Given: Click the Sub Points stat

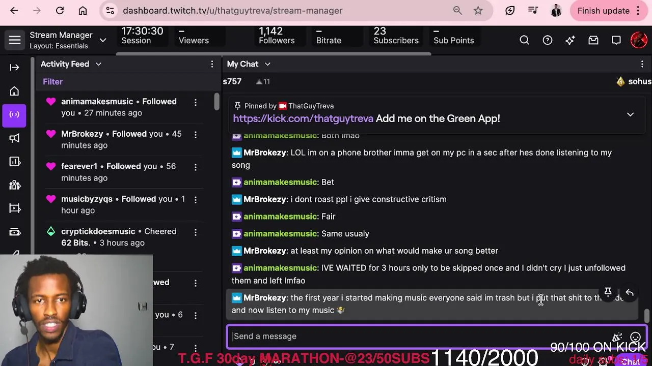Looking at the screenshot, I should (x=453, y=36).
